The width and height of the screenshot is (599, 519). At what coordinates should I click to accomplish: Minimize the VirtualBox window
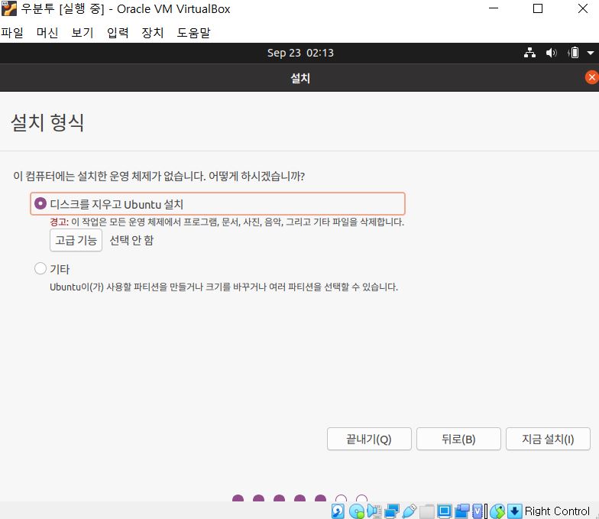494,8
